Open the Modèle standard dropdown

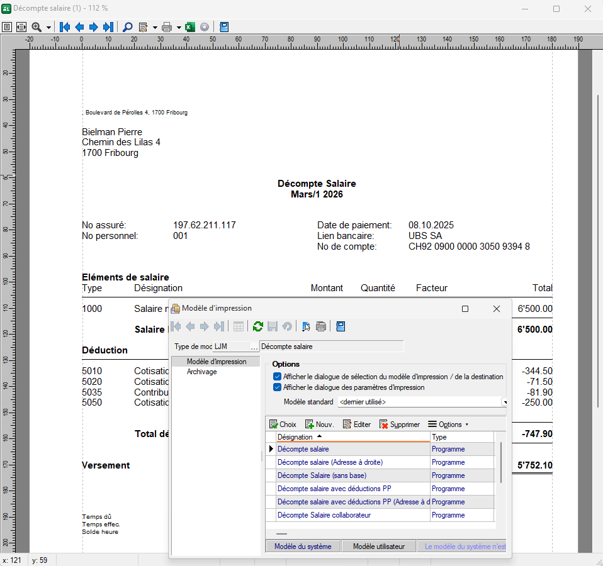point(504,402)
